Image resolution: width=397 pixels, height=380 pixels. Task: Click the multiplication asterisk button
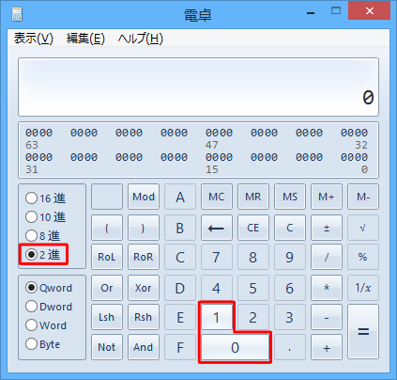327,288
